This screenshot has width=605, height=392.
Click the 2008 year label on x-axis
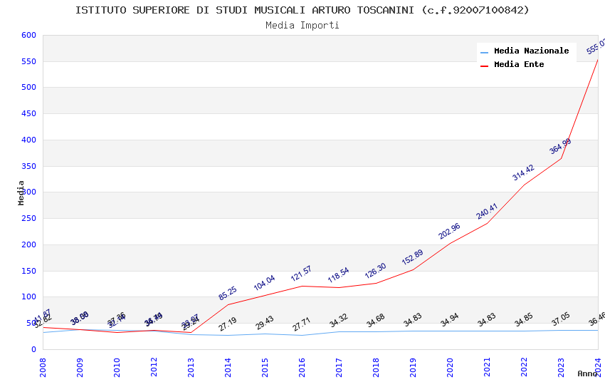pos(43,367)
